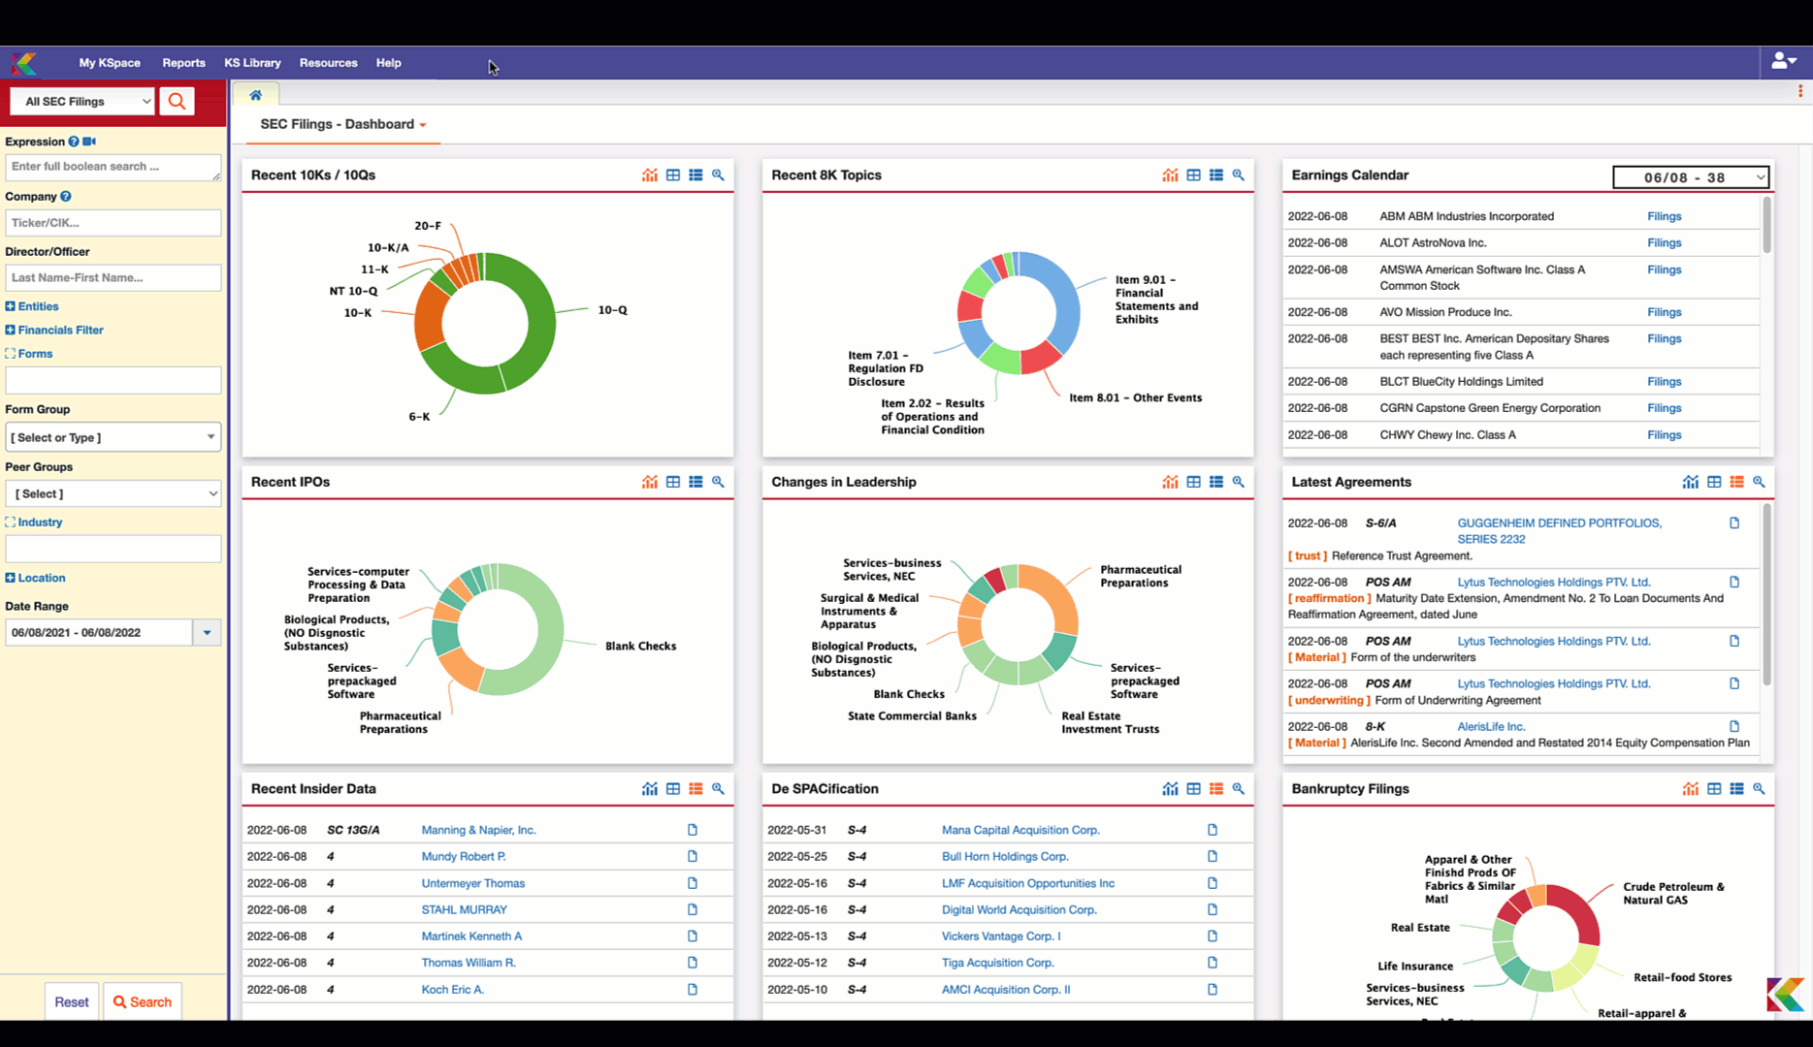Click the video camera icon next to Expression
The height and width of the screenshot is (1047, 1813).
point(89,142)
